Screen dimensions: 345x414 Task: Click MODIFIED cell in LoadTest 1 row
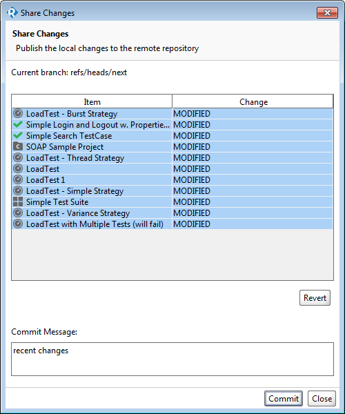[253, 180]
